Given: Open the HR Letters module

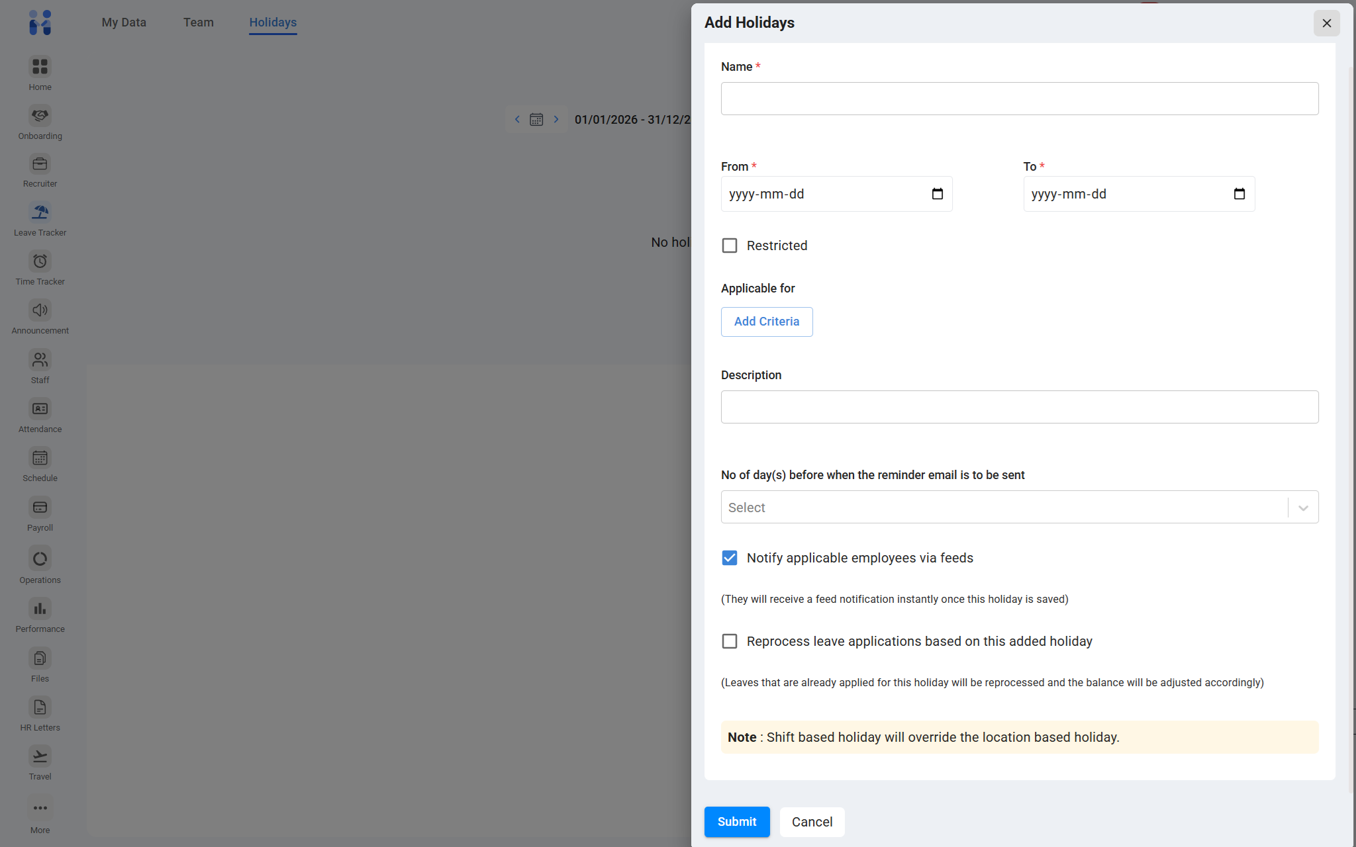Looking at the screenshot, I should tap(40, 707).
